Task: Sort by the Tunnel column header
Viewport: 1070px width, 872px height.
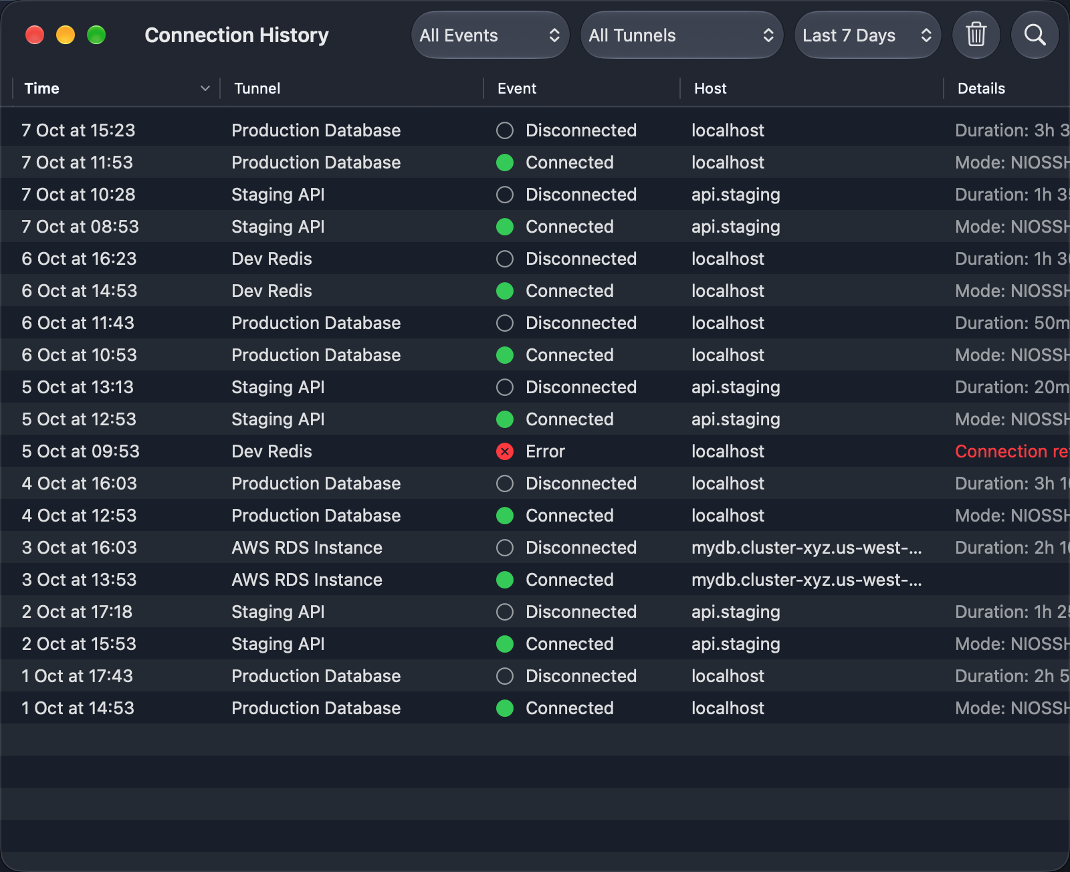Action: point(257,88)
